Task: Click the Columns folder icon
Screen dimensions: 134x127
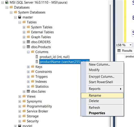Action: point(33,52)
